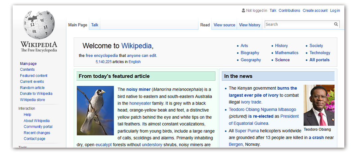
Task: Click the In the news heading
Action: [238, 76]
